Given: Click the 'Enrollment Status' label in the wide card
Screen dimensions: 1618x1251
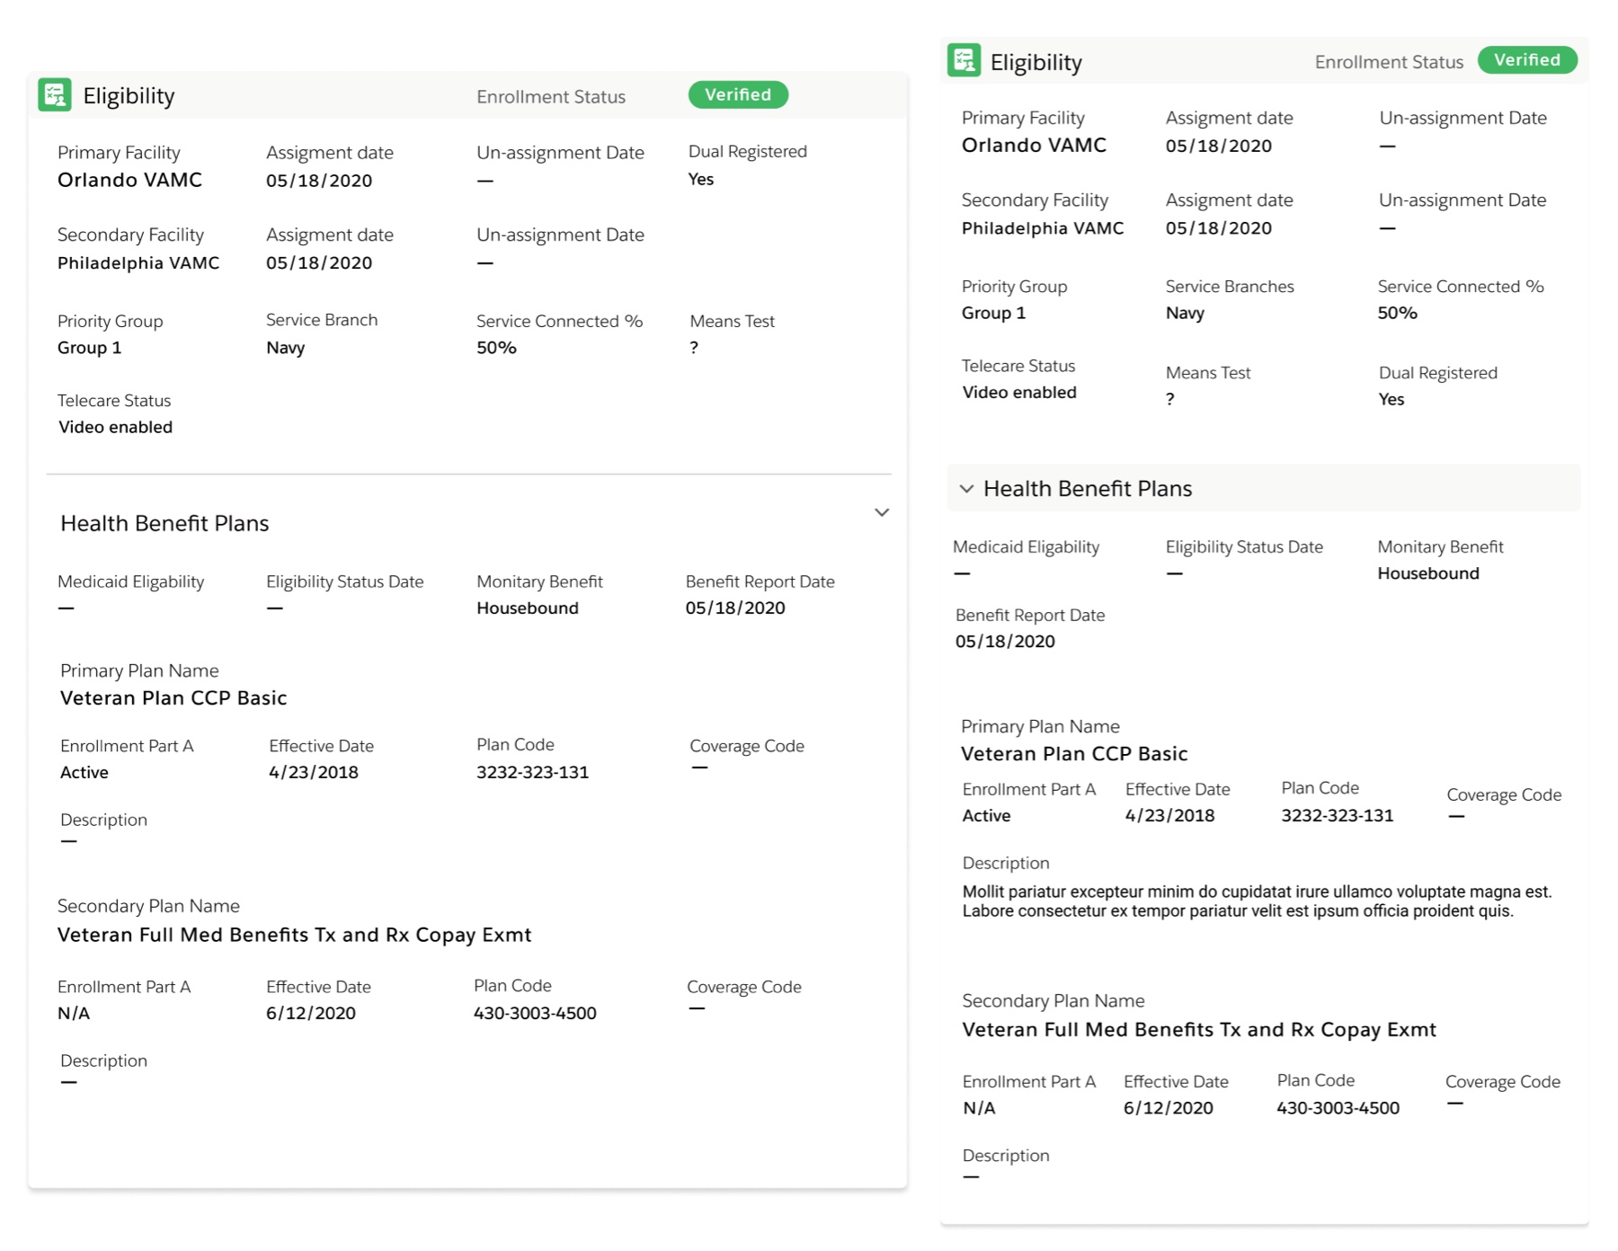Looking at the screenshot, I should [x=551, y=97].
